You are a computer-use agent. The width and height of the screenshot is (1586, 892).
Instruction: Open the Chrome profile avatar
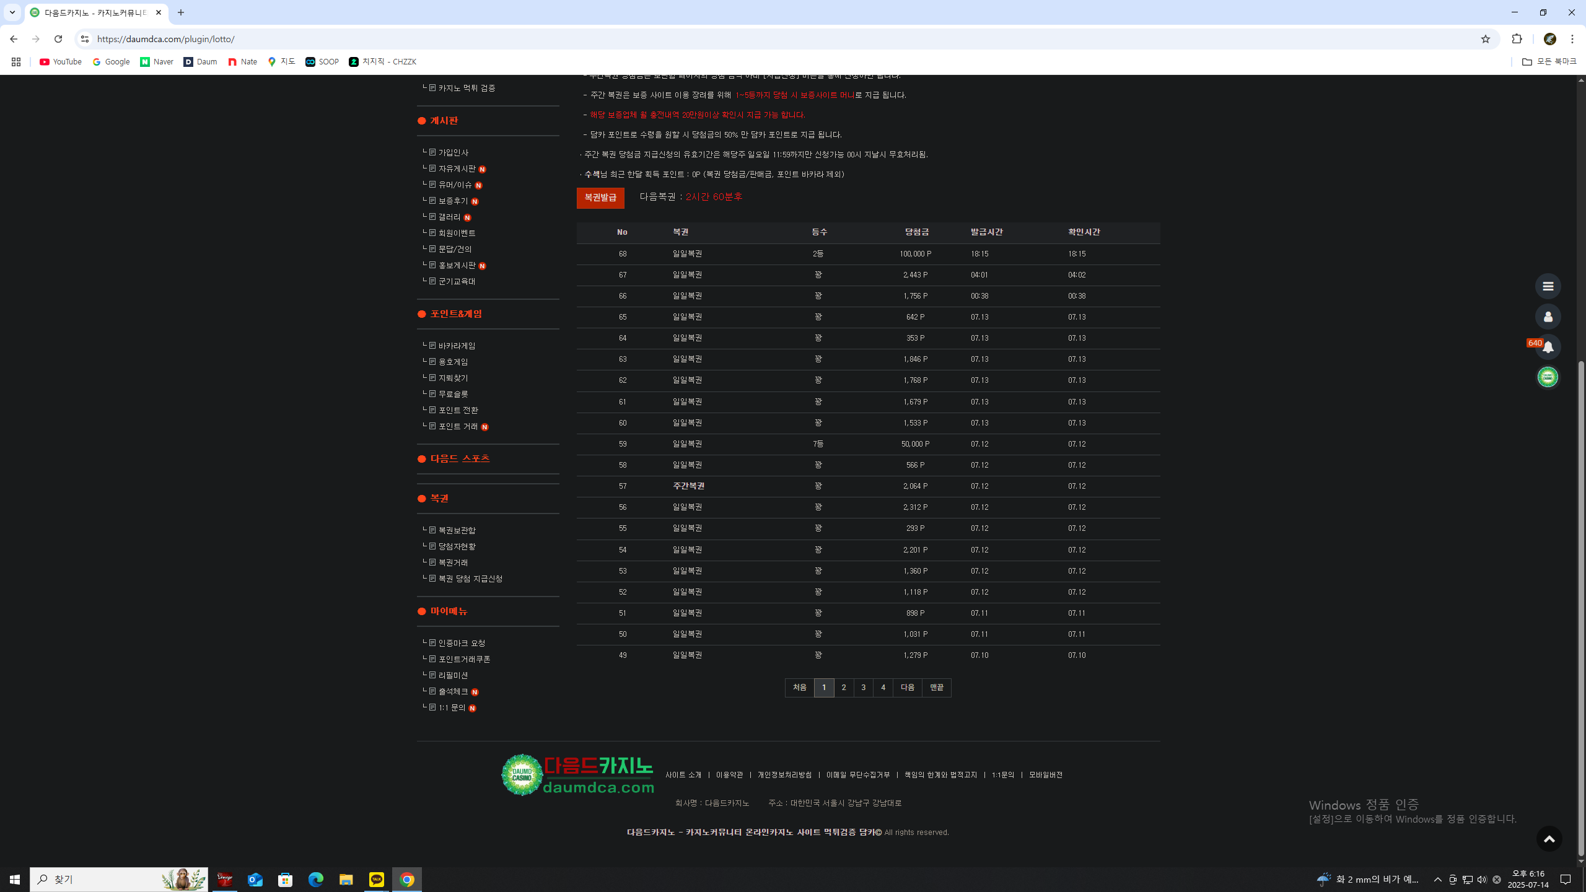(1549, 39)
